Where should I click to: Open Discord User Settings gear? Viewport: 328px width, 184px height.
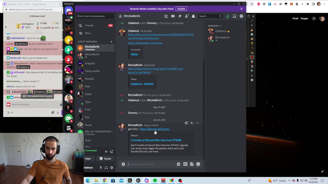click(112, 168)
